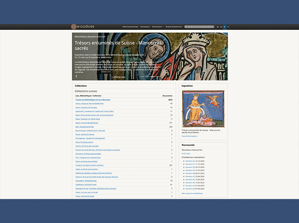Open newsletter Numéro 52
Screen dimensions: 299x223
(x=190, y=161)
